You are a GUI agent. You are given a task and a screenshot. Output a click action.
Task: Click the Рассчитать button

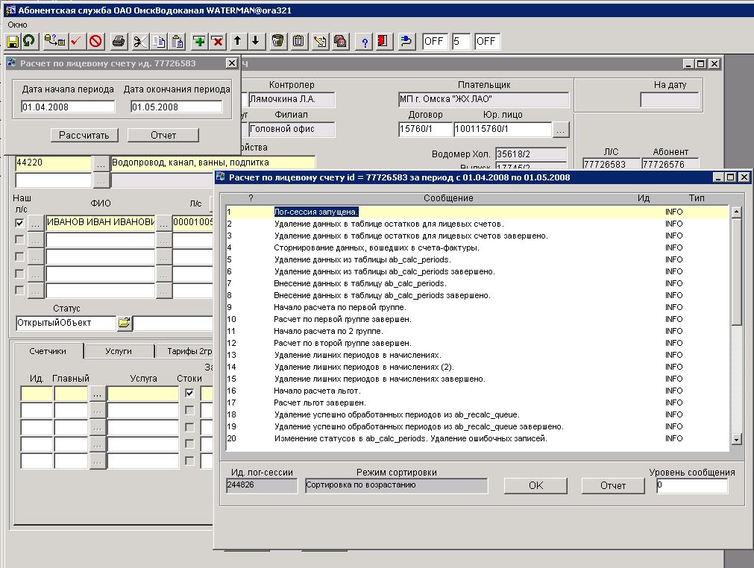pyautogui.click(x=84, y=135)
